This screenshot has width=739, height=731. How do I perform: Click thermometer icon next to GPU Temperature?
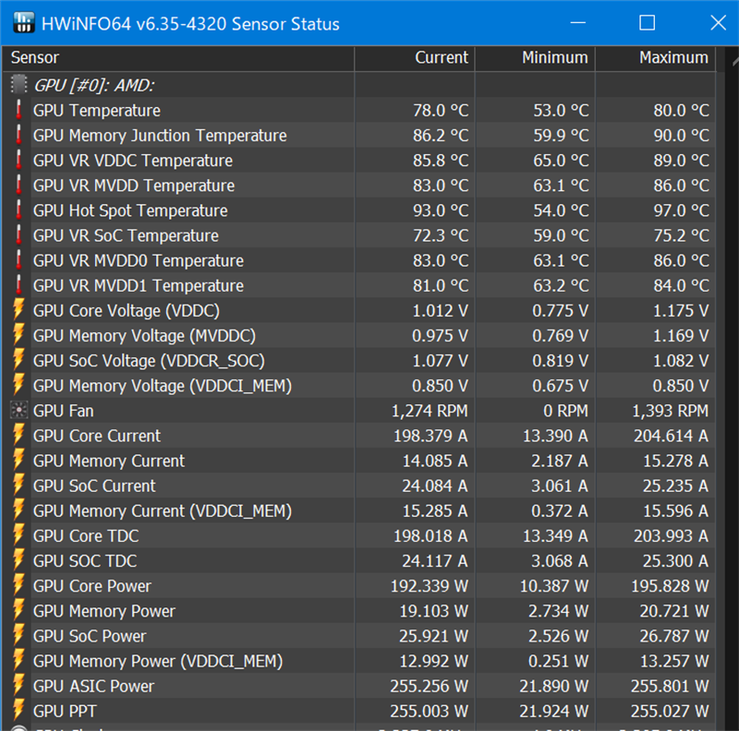coord(18,110)
